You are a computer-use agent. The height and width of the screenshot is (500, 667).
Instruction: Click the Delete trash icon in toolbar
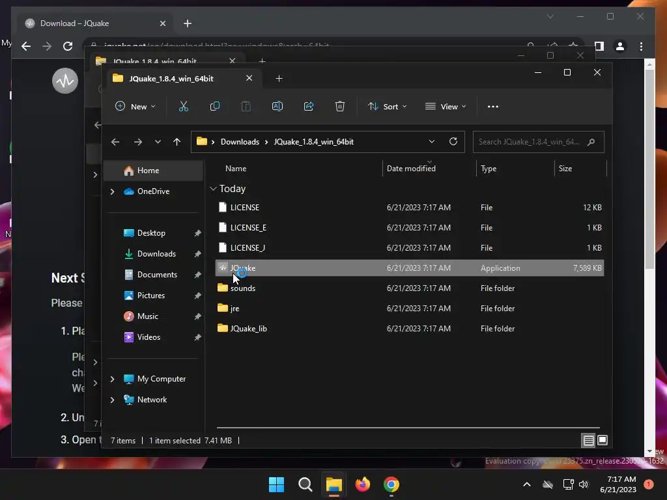pyautogui.click(x=340, y=106)
